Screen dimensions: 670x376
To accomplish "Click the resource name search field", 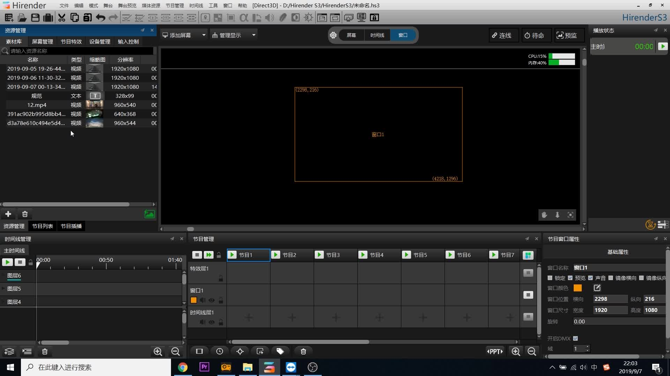I will [x=81, y=51].
